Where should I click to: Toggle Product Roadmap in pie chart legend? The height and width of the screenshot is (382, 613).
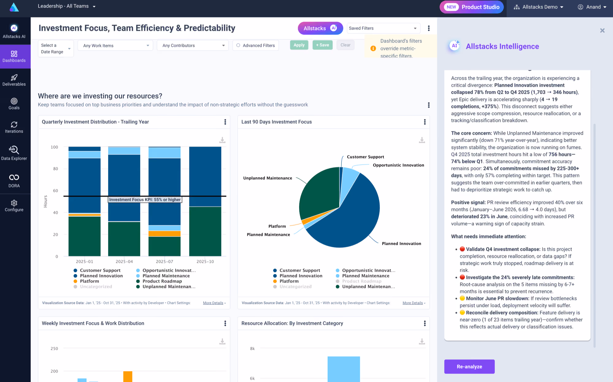tap(358, 281)
